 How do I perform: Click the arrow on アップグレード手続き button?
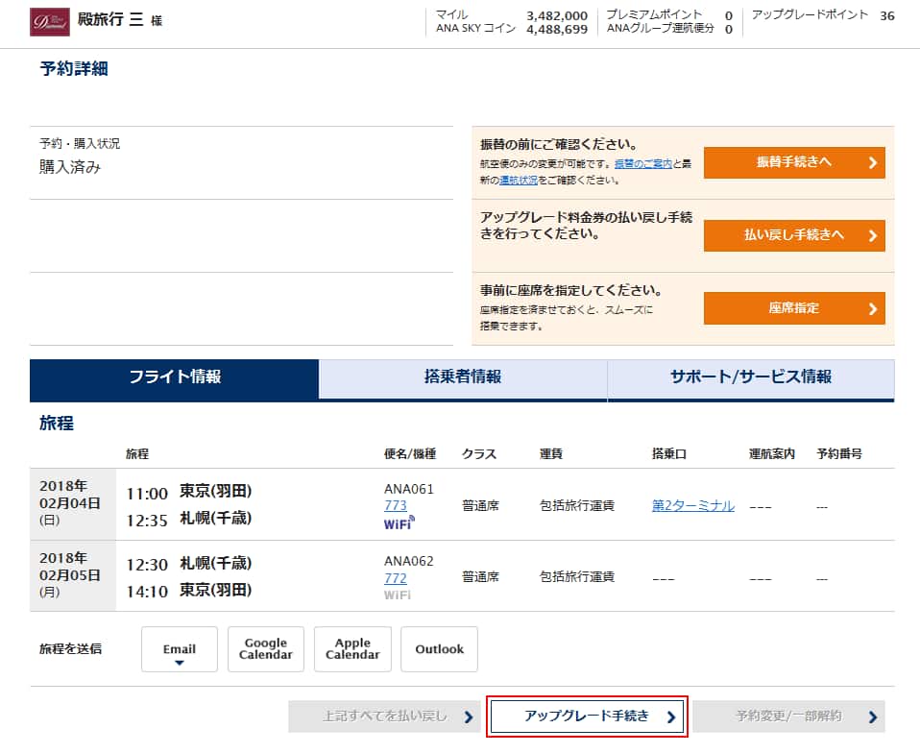point(671,717)
